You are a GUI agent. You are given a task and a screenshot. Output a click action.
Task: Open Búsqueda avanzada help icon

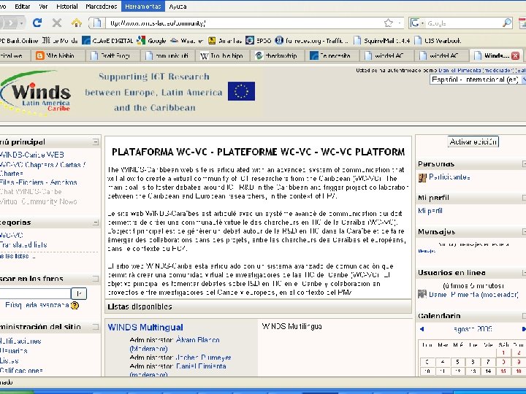(x=75, y=305)
